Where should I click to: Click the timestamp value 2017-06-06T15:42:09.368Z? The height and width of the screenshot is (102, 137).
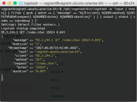tap(56, 48)
